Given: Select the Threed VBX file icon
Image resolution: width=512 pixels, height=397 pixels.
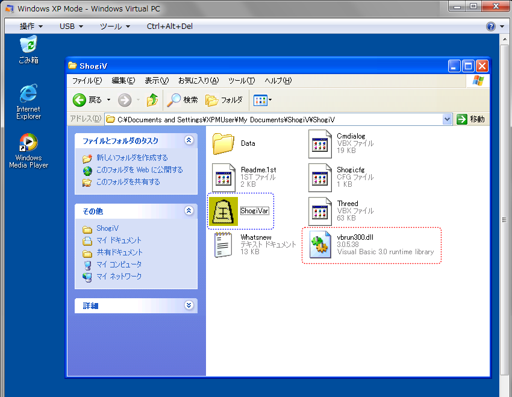Looking at the screenshot, I should coord(320,211).
